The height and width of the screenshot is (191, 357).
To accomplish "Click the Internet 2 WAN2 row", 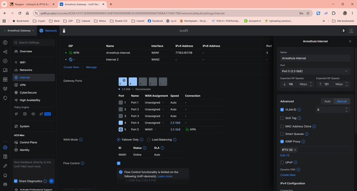I will click(x=167, y=60).
